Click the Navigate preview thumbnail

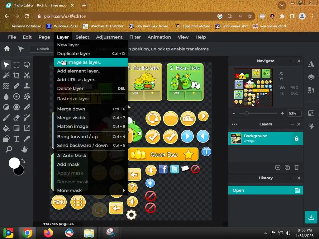(x=253, y=87)
